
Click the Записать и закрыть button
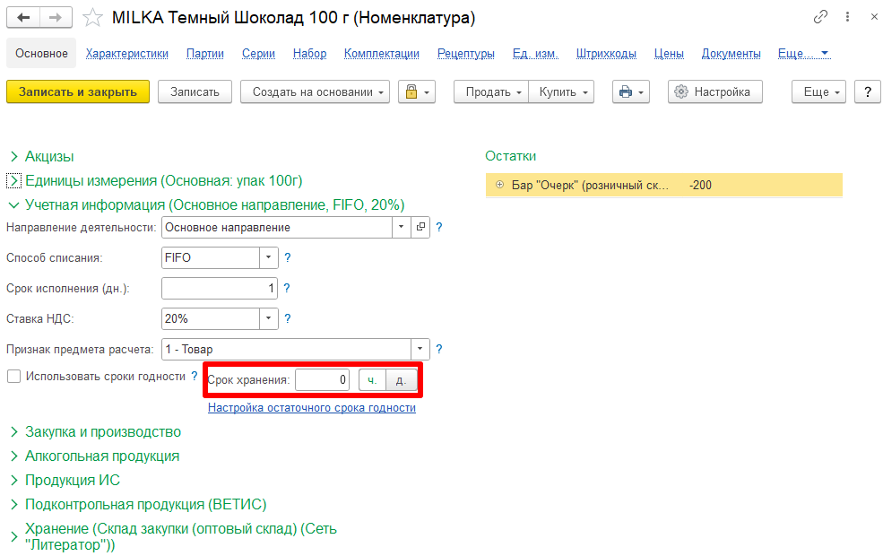78,91
